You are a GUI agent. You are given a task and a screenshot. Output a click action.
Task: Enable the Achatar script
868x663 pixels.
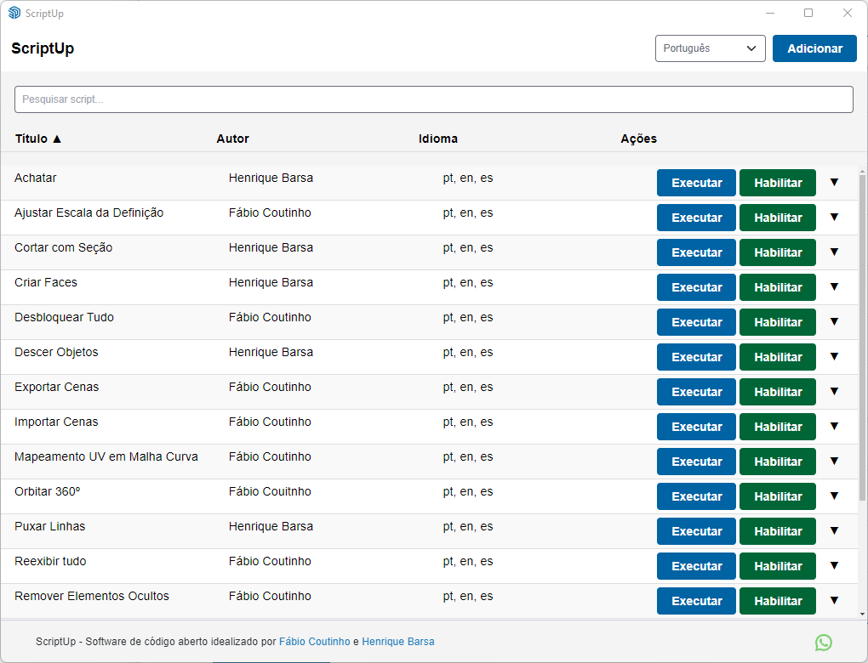[778, 183]
